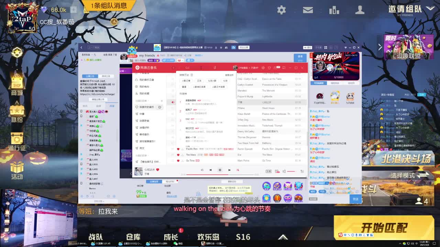Image resolution: width=440 pixels, height=247 pixels.
Task: Open the 仓库 tab
Action: coord(133,237)
